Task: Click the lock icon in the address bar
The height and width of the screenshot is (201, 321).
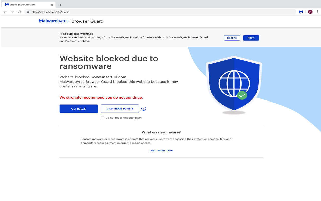Action: click(28, 12)
